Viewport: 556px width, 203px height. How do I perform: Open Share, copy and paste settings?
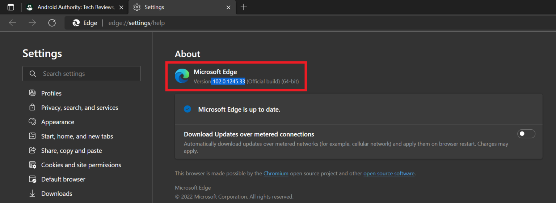coord(72,151)
